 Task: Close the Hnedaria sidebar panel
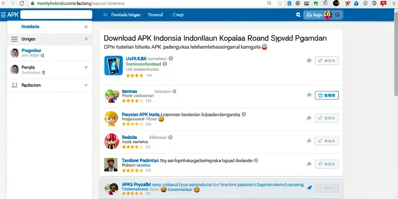86,27
